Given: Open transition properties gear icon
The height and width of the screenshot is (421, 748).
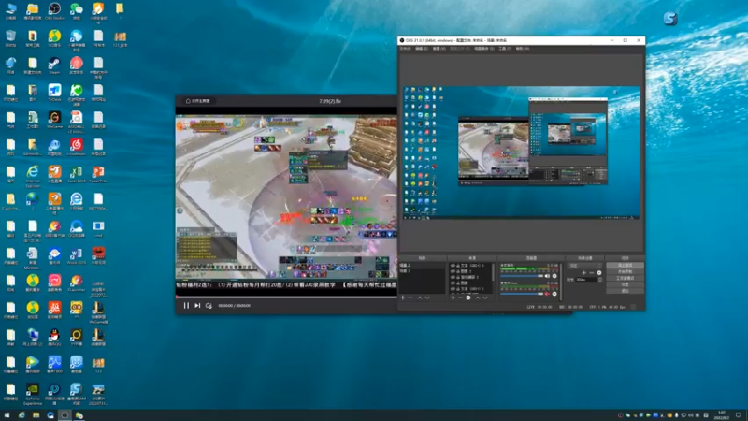Looking at the screenshot, I should 599,272.
